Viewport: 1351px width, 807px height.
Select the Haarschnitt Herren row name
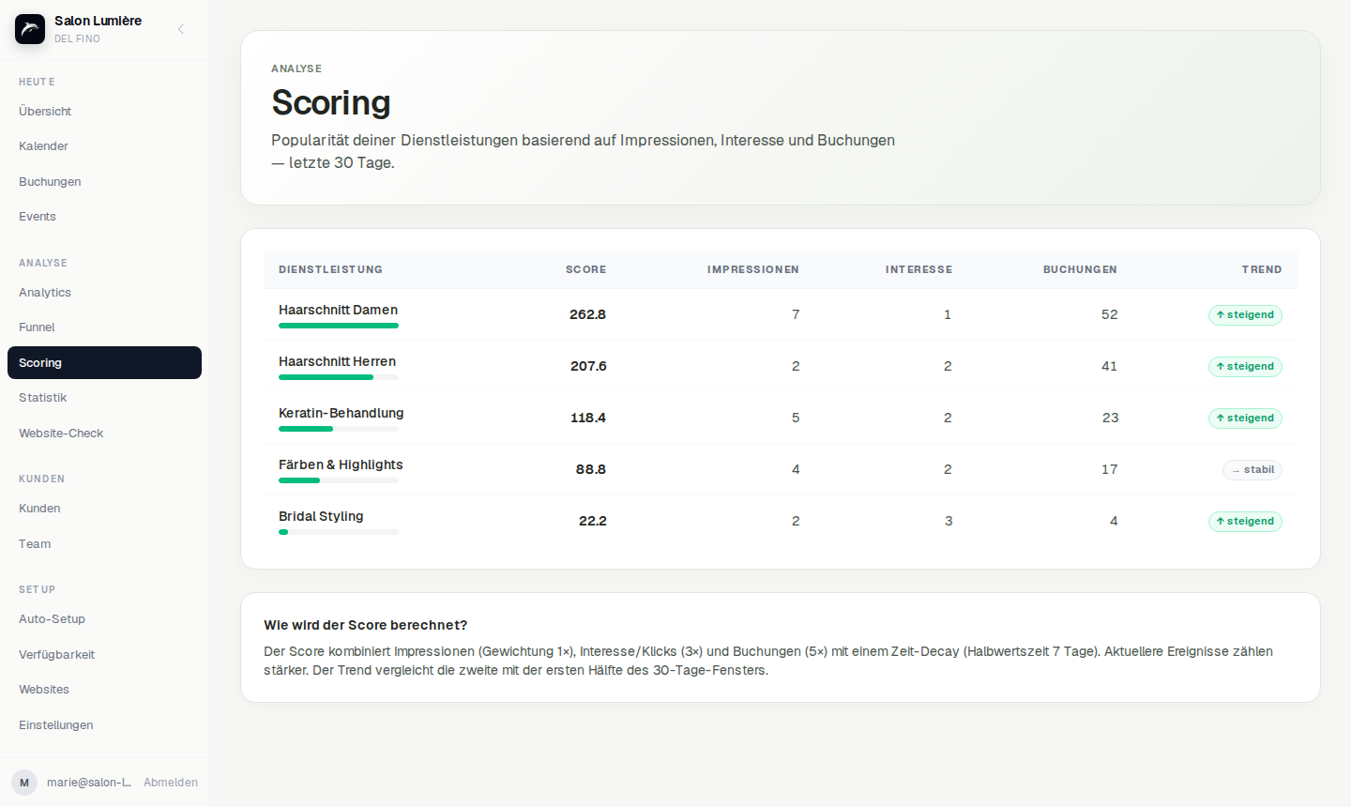[337, 361]
